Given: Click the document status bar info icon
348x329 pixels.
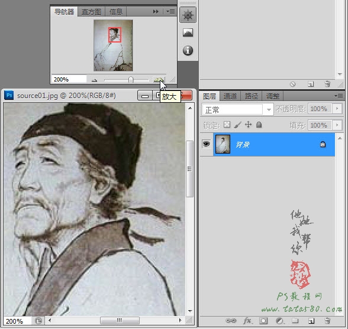Looking at the screenshot, I should tap(38, 321).
